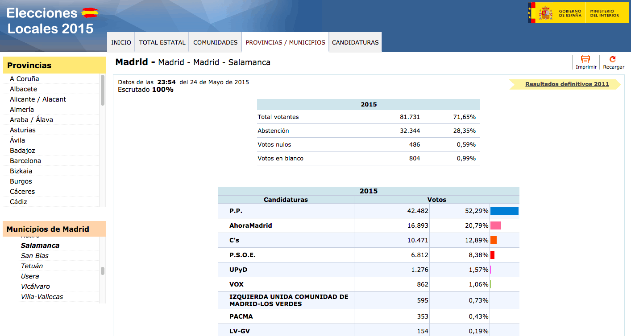Click the blue P.P. vote percentage bar

504,211
